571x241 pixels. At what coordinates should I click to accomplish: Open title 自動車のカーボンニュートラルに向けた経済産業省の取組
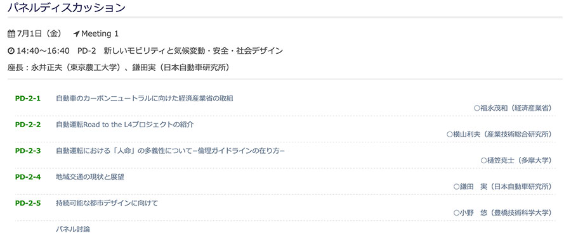(144, 98)
